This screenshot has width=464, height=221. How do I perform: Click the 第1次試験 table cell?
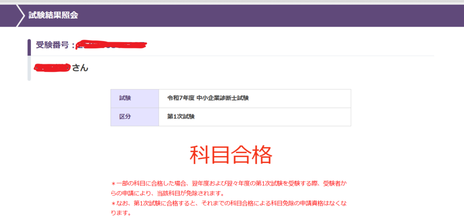click(x=181, y=117)
